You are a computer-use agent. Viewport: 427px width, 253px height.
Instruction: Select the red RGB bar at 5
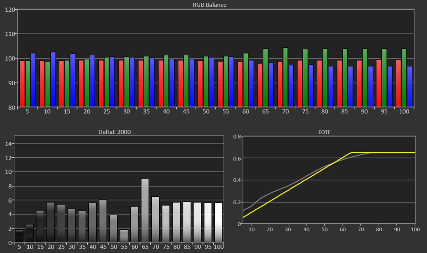(x=22, y=84)
